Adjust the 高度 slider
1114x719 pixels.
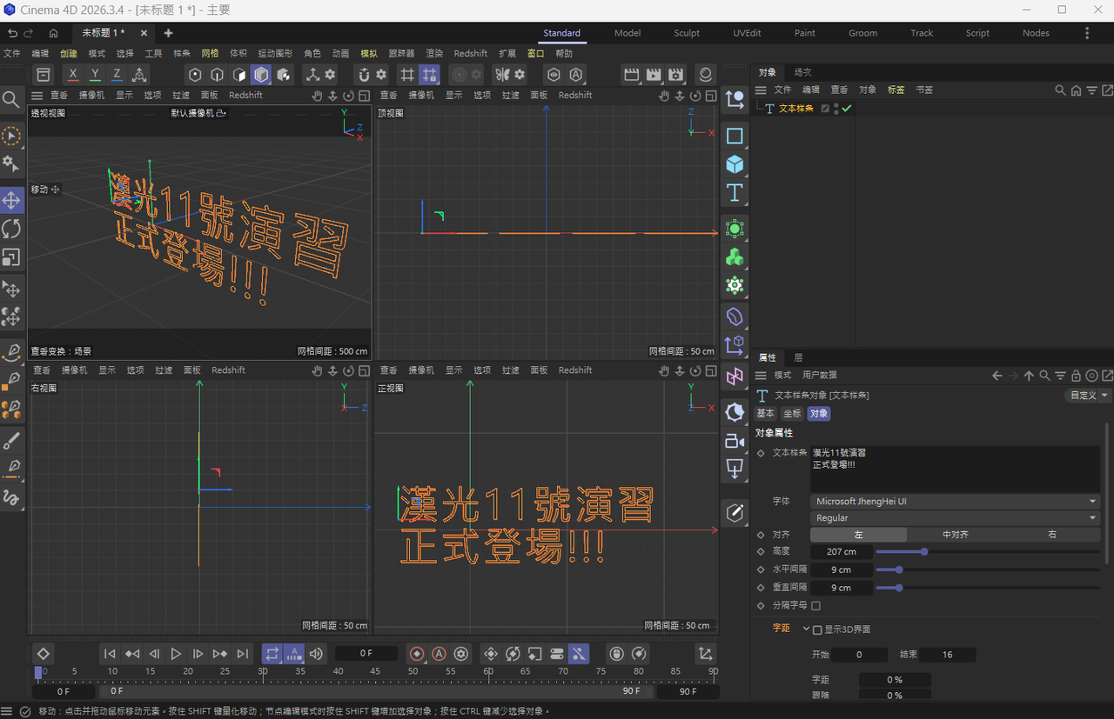pos(988,551)
